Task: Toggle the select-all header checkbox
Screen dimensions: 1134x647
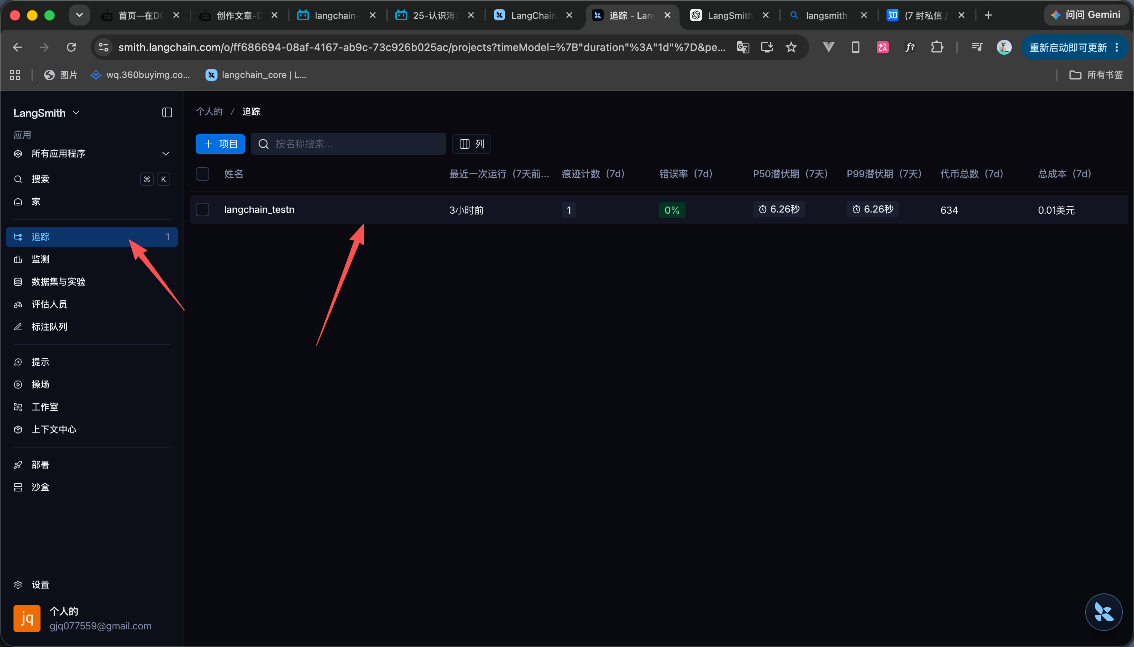Action: pyautogui.click(x=203, y=174)
